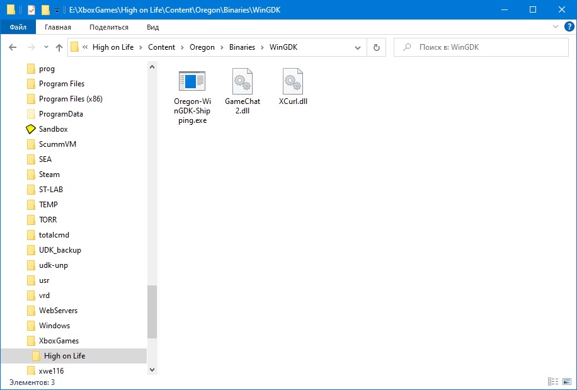The image size is (577, 390).
Task: Select the XCurl.dll file icon
Action: 293,81
